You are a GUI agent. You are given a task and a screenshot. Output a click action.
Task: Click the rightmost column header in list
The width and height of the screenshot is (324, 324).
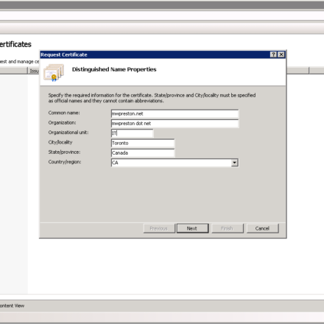pos(317,71)
